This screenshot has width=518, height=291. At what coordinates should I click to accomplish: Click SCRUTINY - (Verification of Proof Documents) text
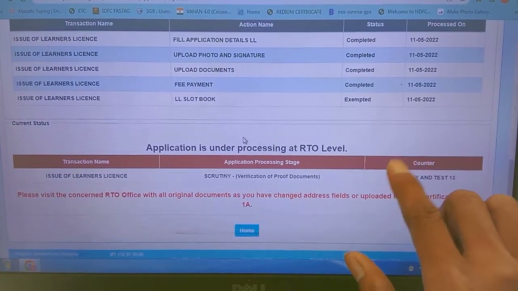pyautogui.click(x=262, y=176)
